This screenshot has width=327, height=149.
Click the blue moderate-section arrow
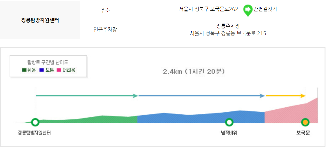[201, 96]
